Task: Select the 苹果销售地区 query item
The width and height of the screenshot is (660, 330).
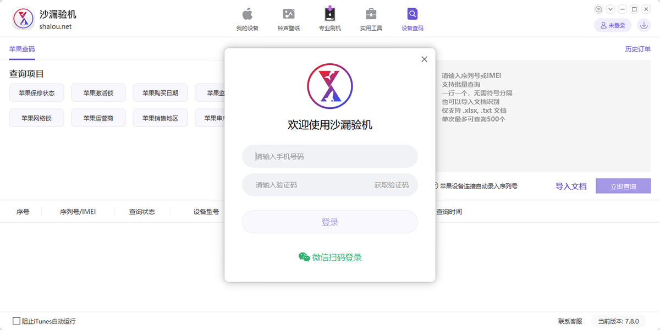Action: (160, 118)
